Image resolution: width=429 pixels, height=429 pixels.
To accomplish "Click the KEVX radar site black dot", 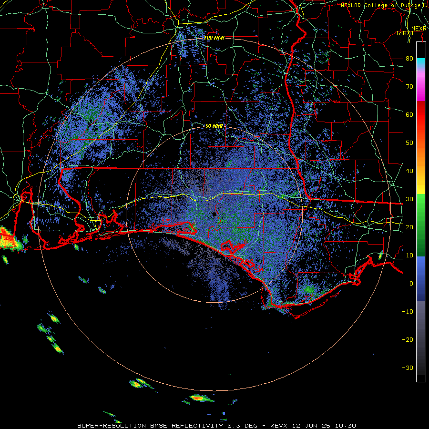I will pyautogui.click(x=214, y=214).
